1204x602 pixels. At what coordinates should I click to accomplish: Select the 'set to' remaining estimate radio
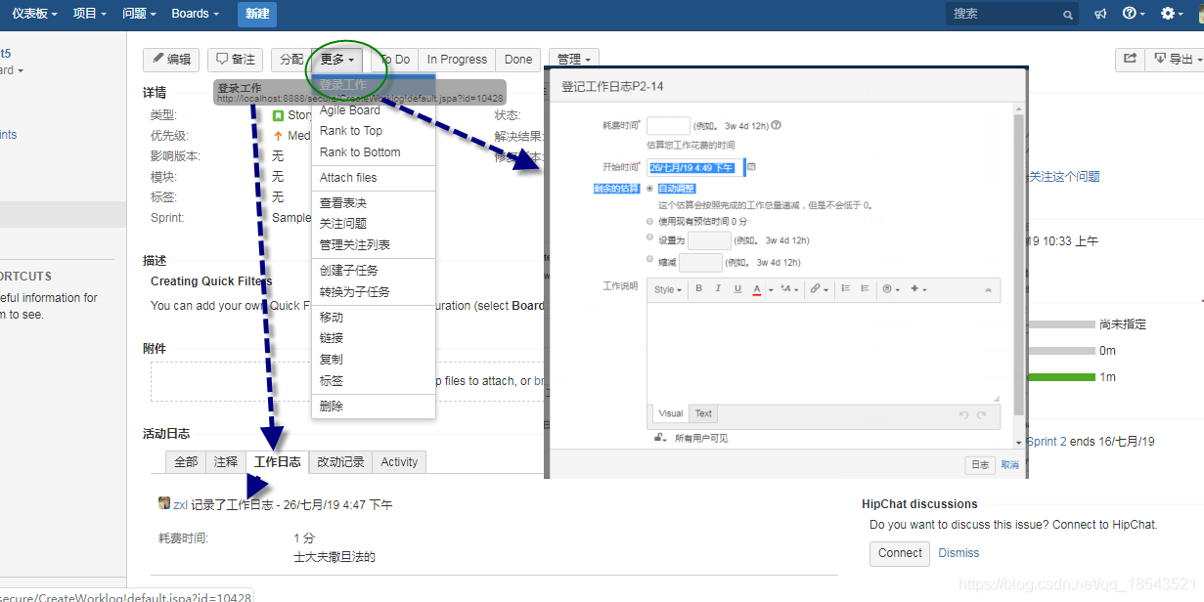(x=650, y=237)
